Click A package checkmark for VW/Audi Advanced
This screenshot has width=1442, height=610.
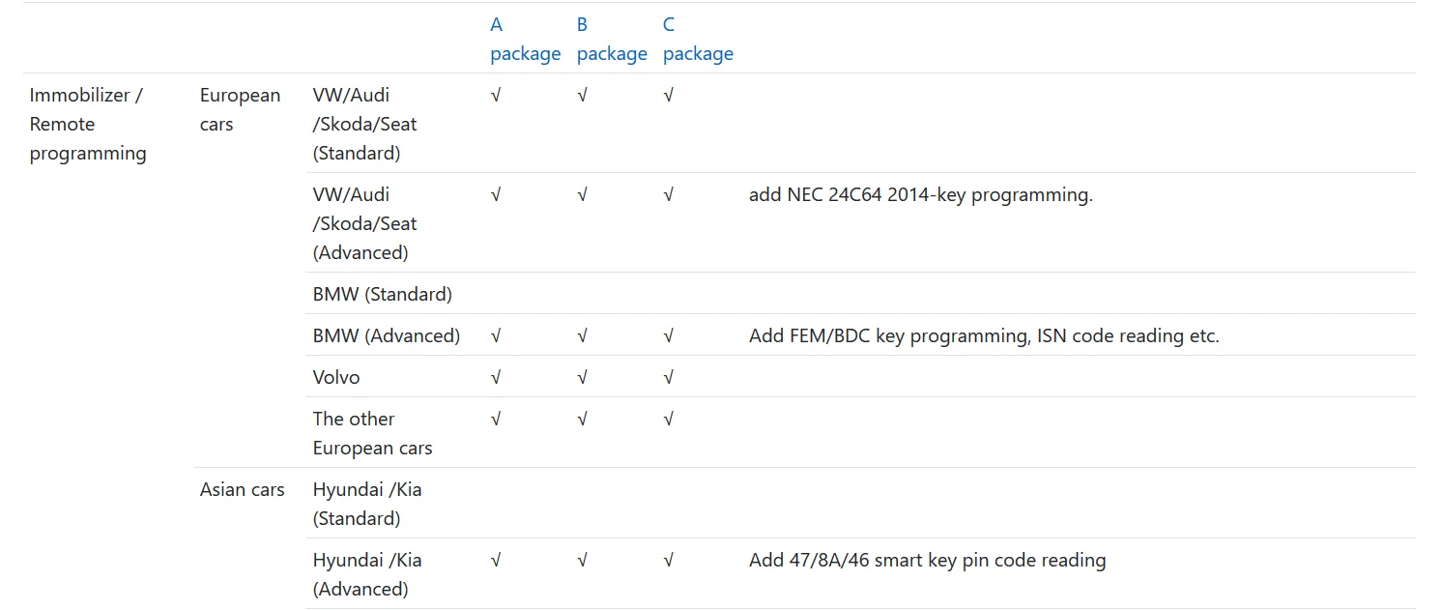click(496, 195)
